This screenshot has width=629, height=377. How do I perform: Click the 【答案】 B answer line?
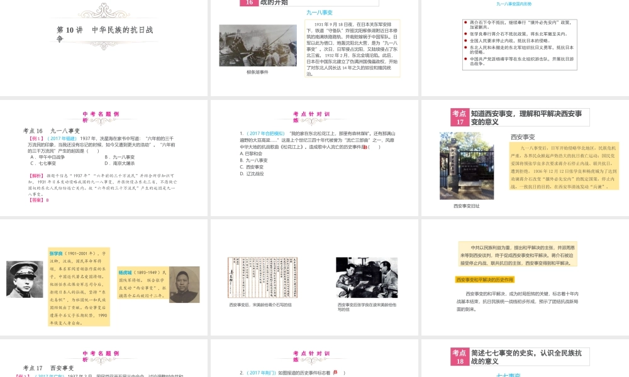(x=38, y=200)
